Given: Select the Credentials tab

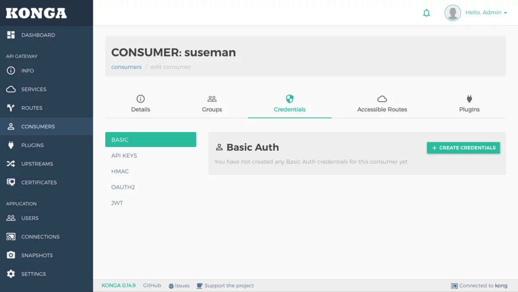Looking at the screenshot, I should click(x=290, y=104).
